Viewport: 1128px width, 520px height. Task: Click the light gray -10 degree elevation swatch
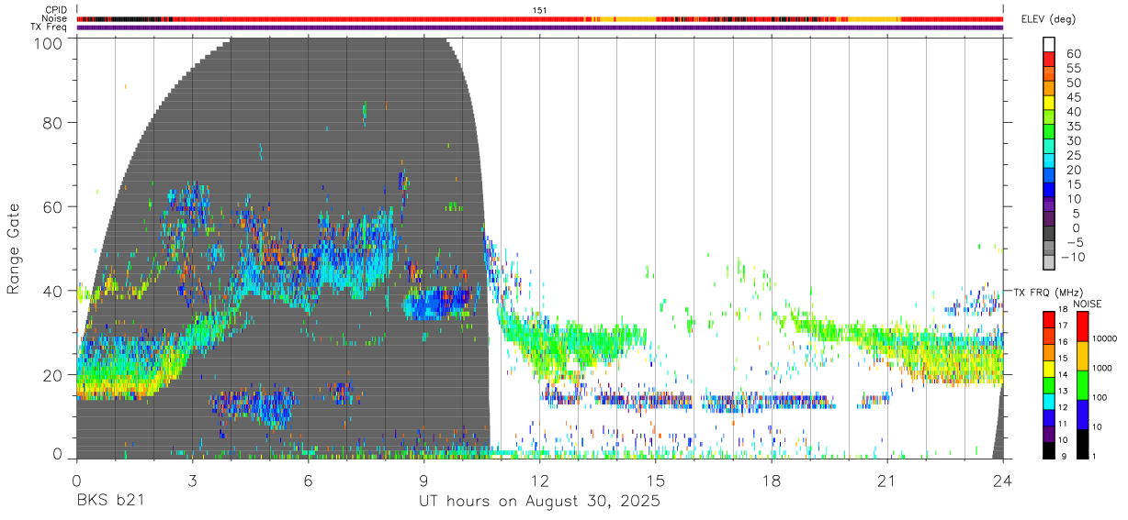(x=1050, y=260)
